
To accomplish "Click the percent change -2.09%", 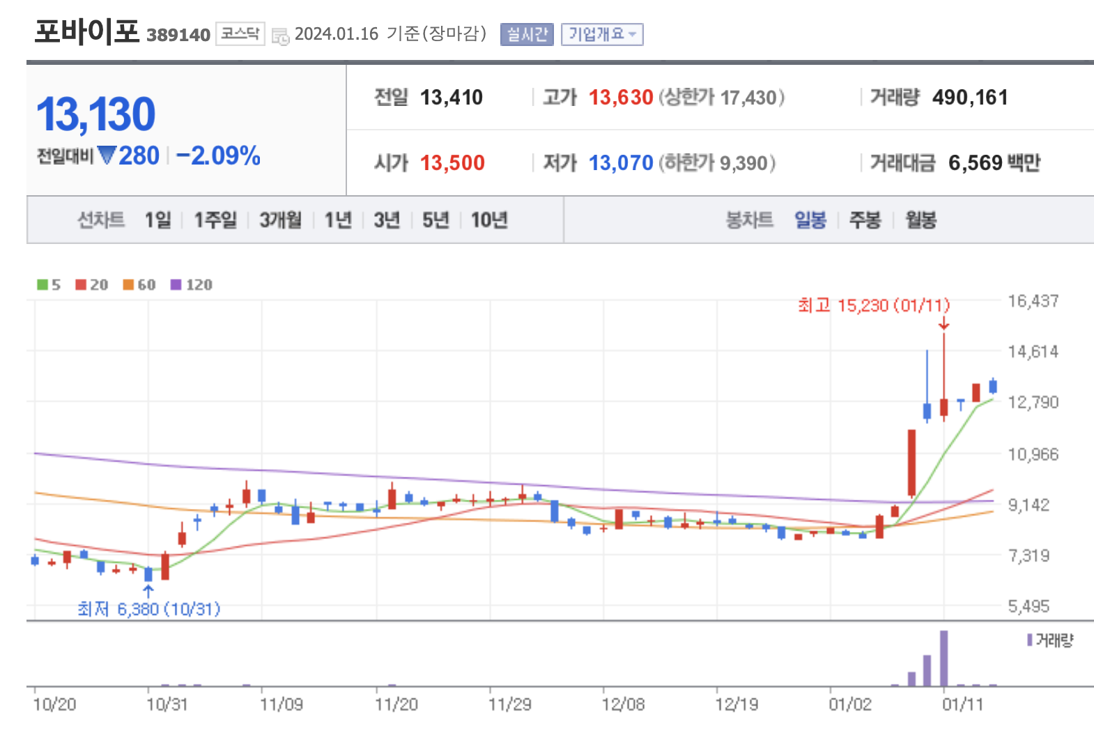I will tap(218, 155).
